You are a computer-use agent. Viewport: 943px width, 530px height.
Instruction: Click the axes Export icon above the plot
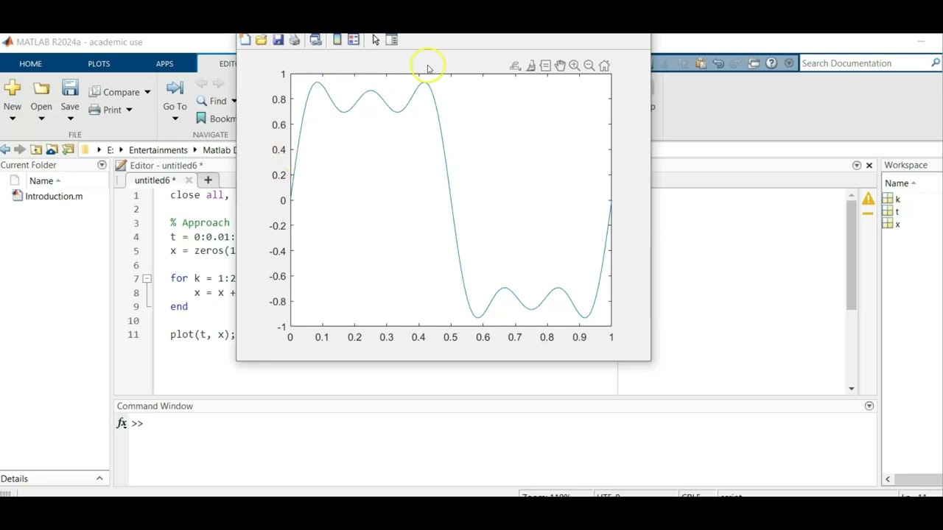tap(515, 66)
